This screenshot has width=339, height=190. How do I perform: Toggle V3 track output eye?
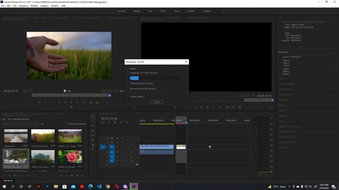point(122,138)
